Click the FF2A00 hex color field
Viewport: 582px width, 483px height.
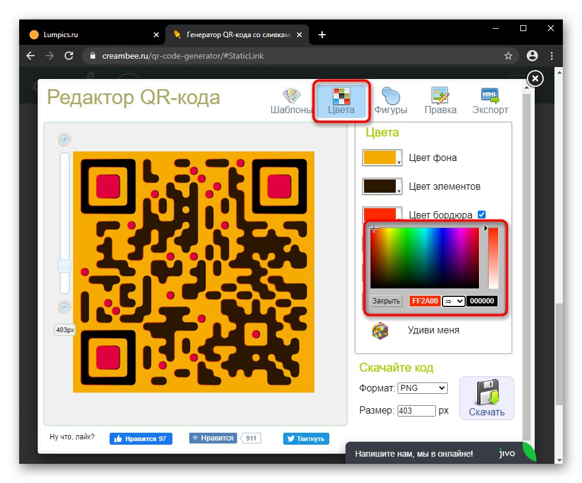click(x=425, y=301)
